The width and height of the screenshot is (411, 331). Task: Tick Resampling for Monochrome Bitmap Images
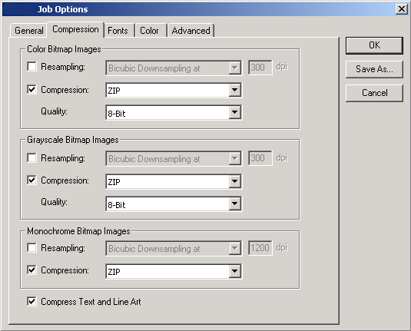click(32, 247)
